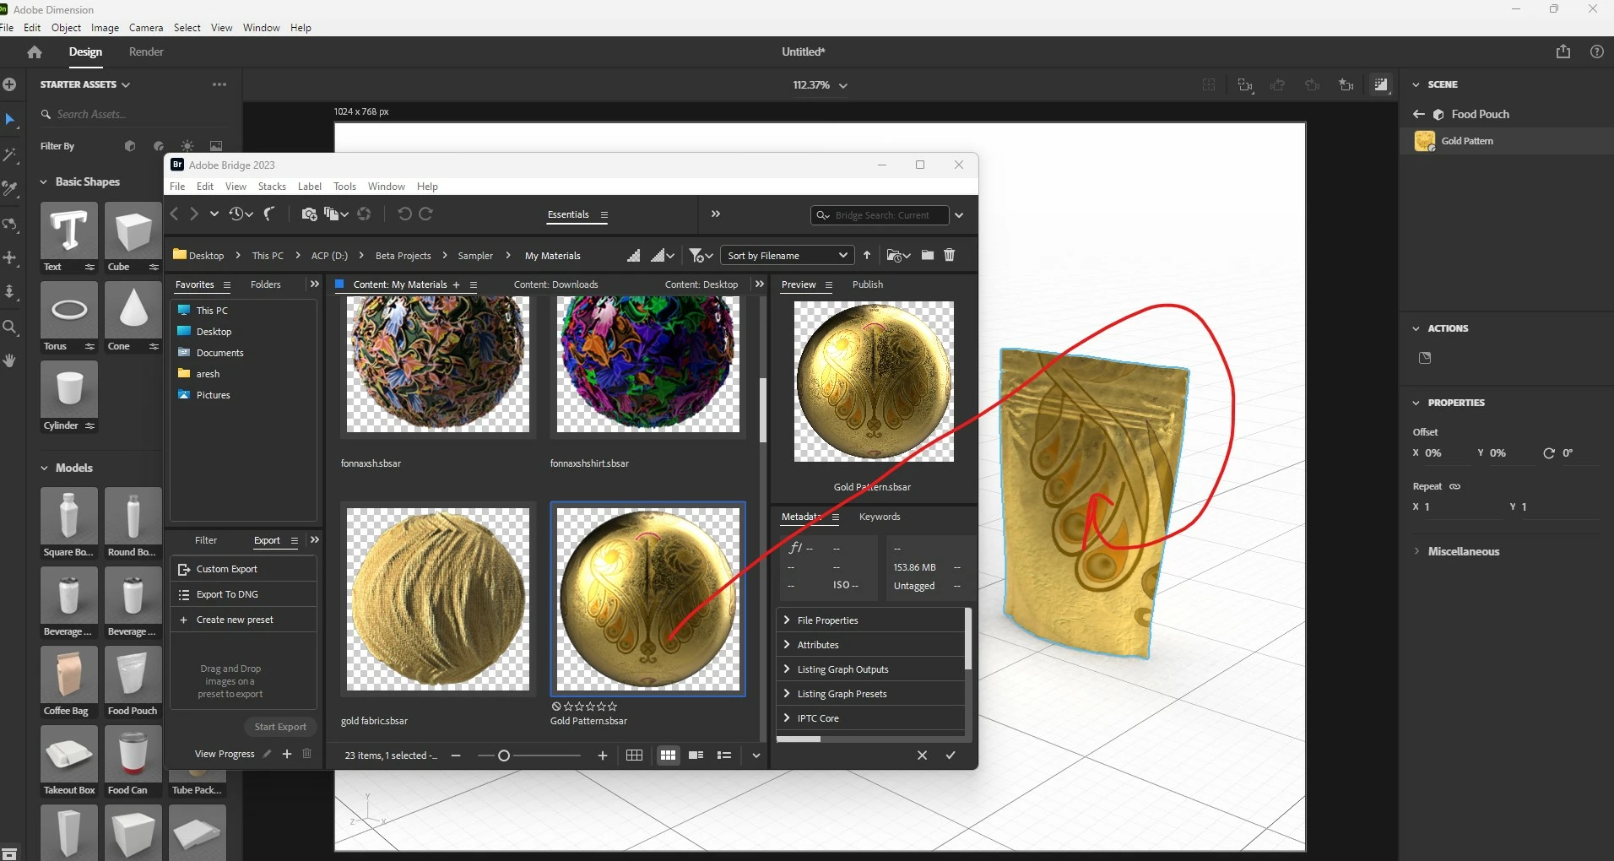
Task: Switch Bridge to list view
Action: 724,755
